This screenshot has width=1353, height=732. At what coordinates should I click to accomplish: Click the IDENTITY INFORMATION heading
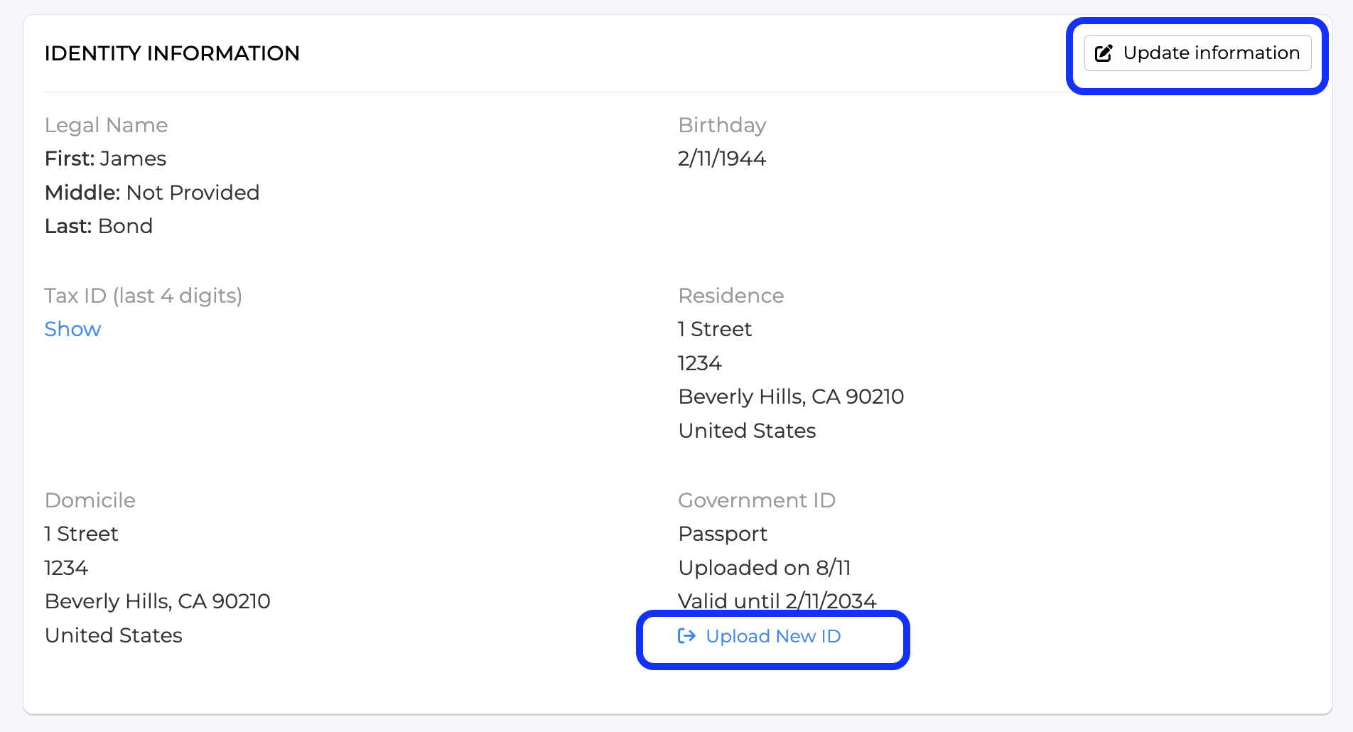click(x=172, y=53)
